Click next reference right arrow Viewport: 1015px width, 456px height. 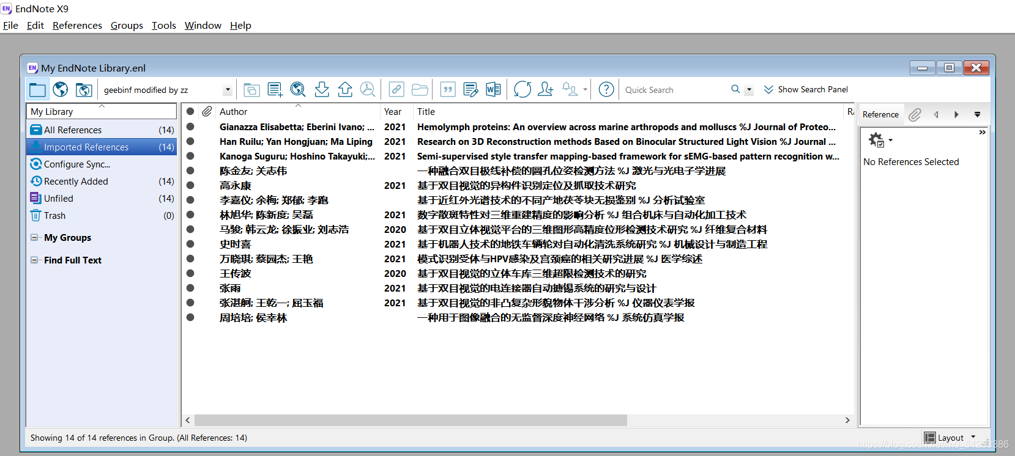click(956, 114)
